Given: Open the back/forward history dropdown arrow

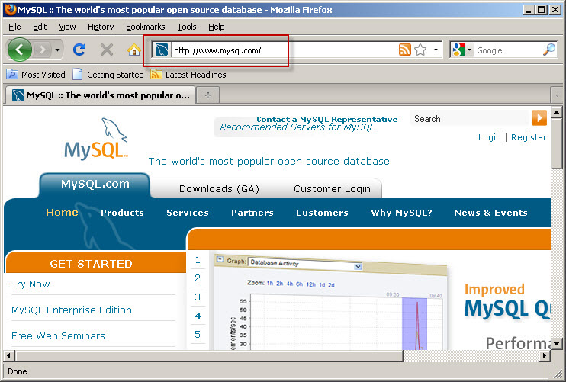Looking at the screenshot, I should click(57, 50).
